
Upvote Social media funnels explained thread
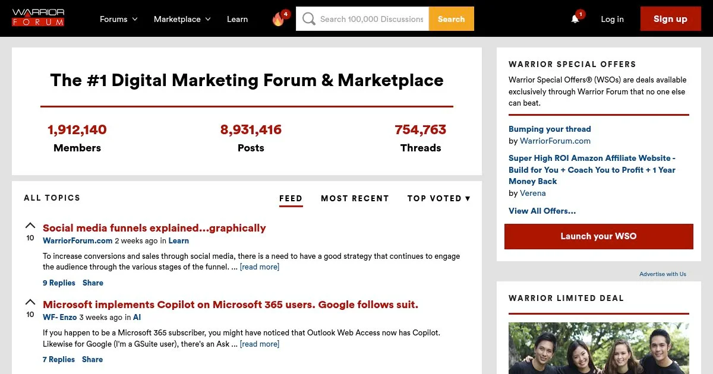[30, 226]
